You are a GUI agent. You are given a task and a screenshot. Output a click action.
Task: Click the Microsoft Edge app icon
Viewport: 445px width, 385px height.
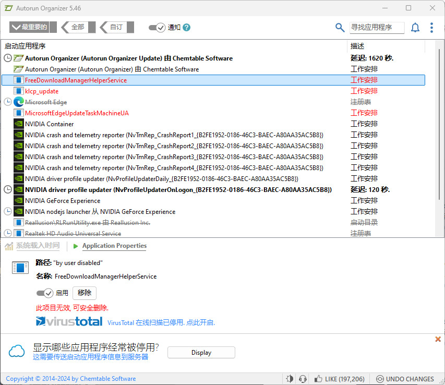[19, 102]
